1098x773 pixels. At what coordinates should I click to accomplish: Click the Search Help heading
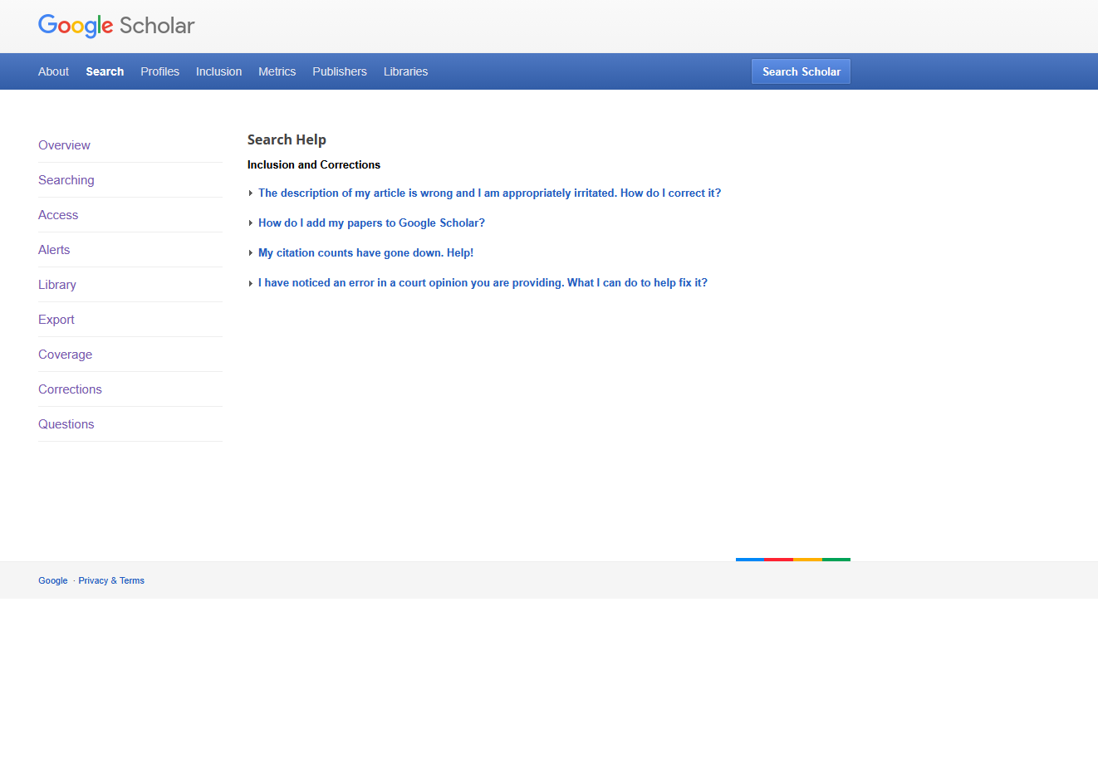(287, 139)
